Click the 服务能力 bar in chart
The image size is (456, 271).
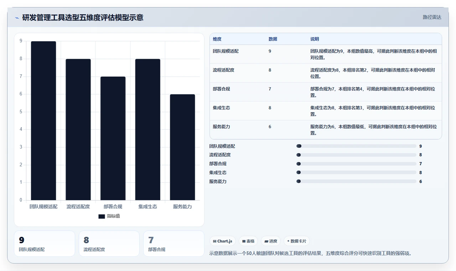tap(182, 147)
